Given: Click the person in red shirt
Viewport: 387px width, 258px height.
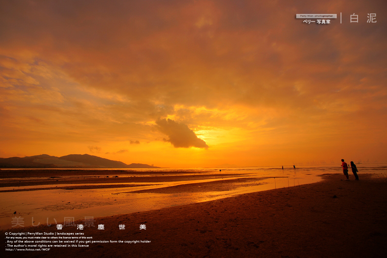Looking at the screenshot, I should pyautogui.click(x=345, y=170).
